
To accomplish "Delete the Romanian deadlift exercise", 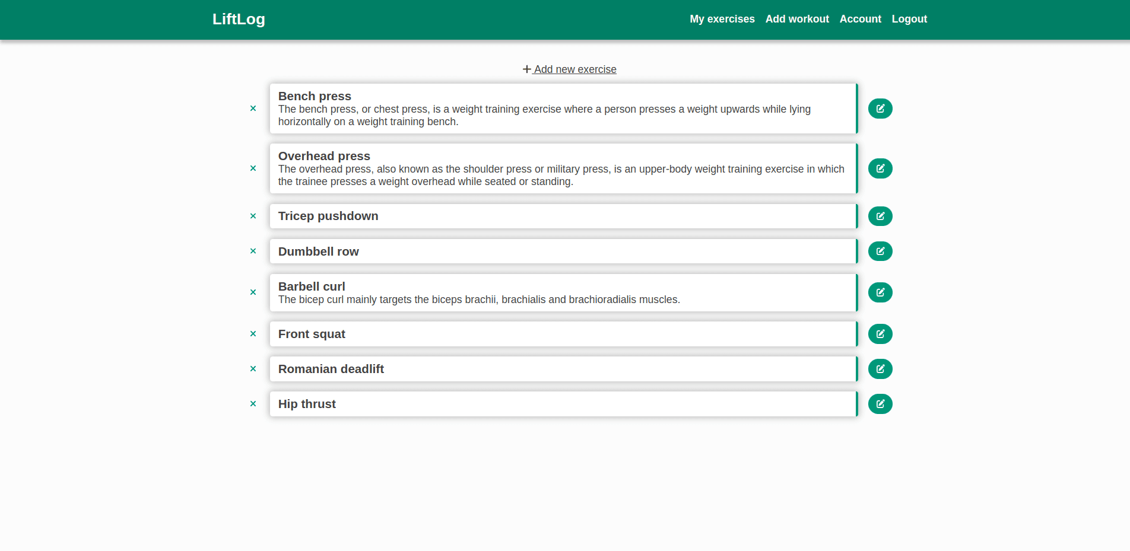I will (x=253, y=369).
